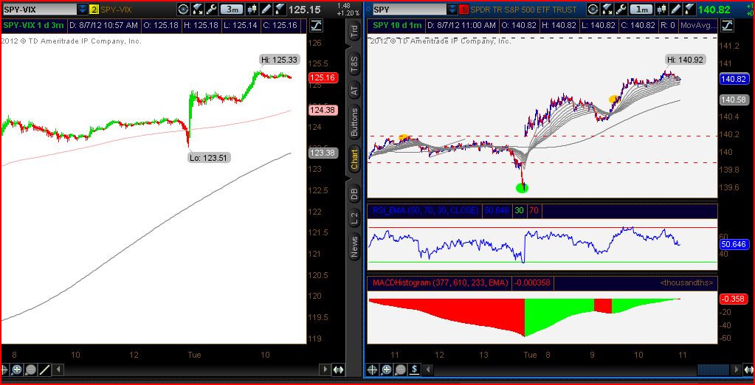This screenshot has height=385, width=755.
Task: Click crosshair pan icon in SPY chart bottom bar
Action: pyautogui.click(x=373, y=370)
